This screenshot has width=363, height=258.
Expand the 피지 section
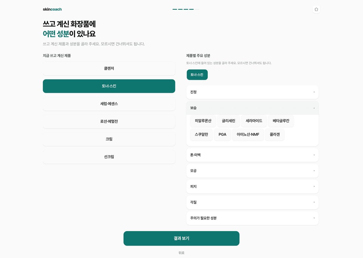(252, 186)
